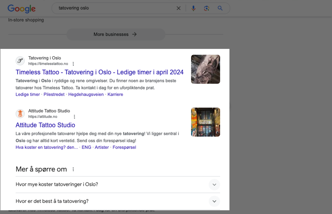Viewport: 332px width, 214px height.
Task: Open the Attitude Tattoo storefront thumbnail
Action: click(205, 122)
